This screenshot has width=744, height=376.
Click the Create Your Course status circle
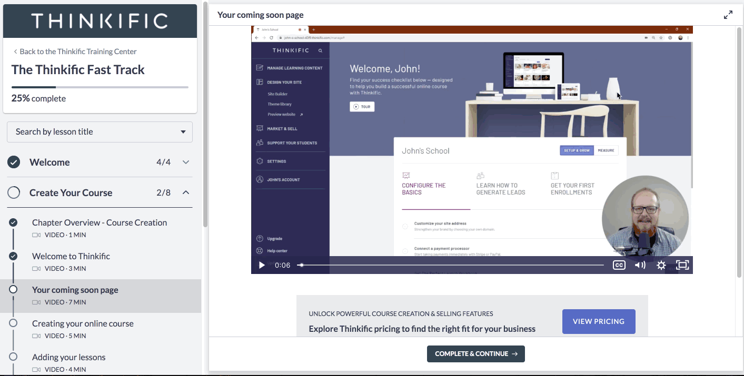[x=14, y=192]
